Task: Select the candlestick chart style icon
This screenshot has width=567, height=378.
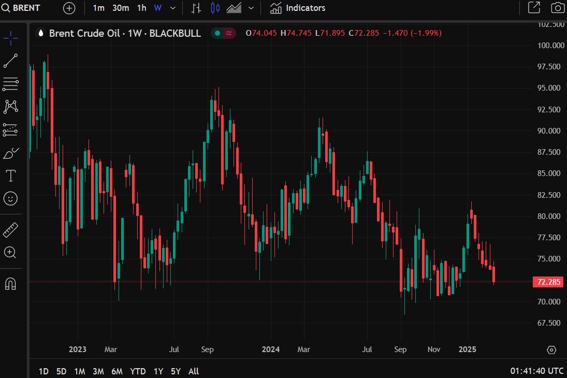Action: pos(215,8)
